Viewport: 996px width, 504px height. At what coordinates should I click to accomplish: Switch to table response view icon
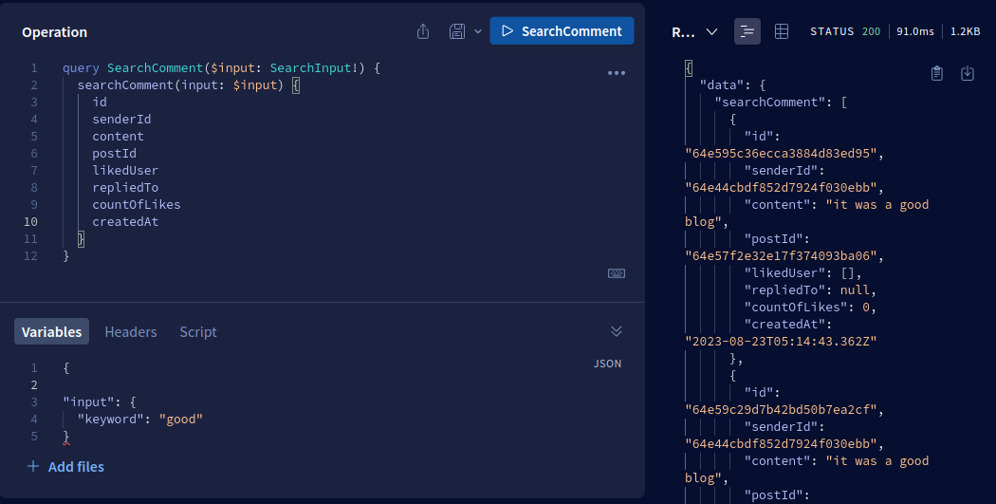point(782,31)
